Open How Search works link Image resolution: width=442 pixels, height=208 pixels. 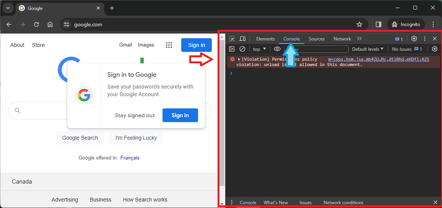[x=145, y=200]
